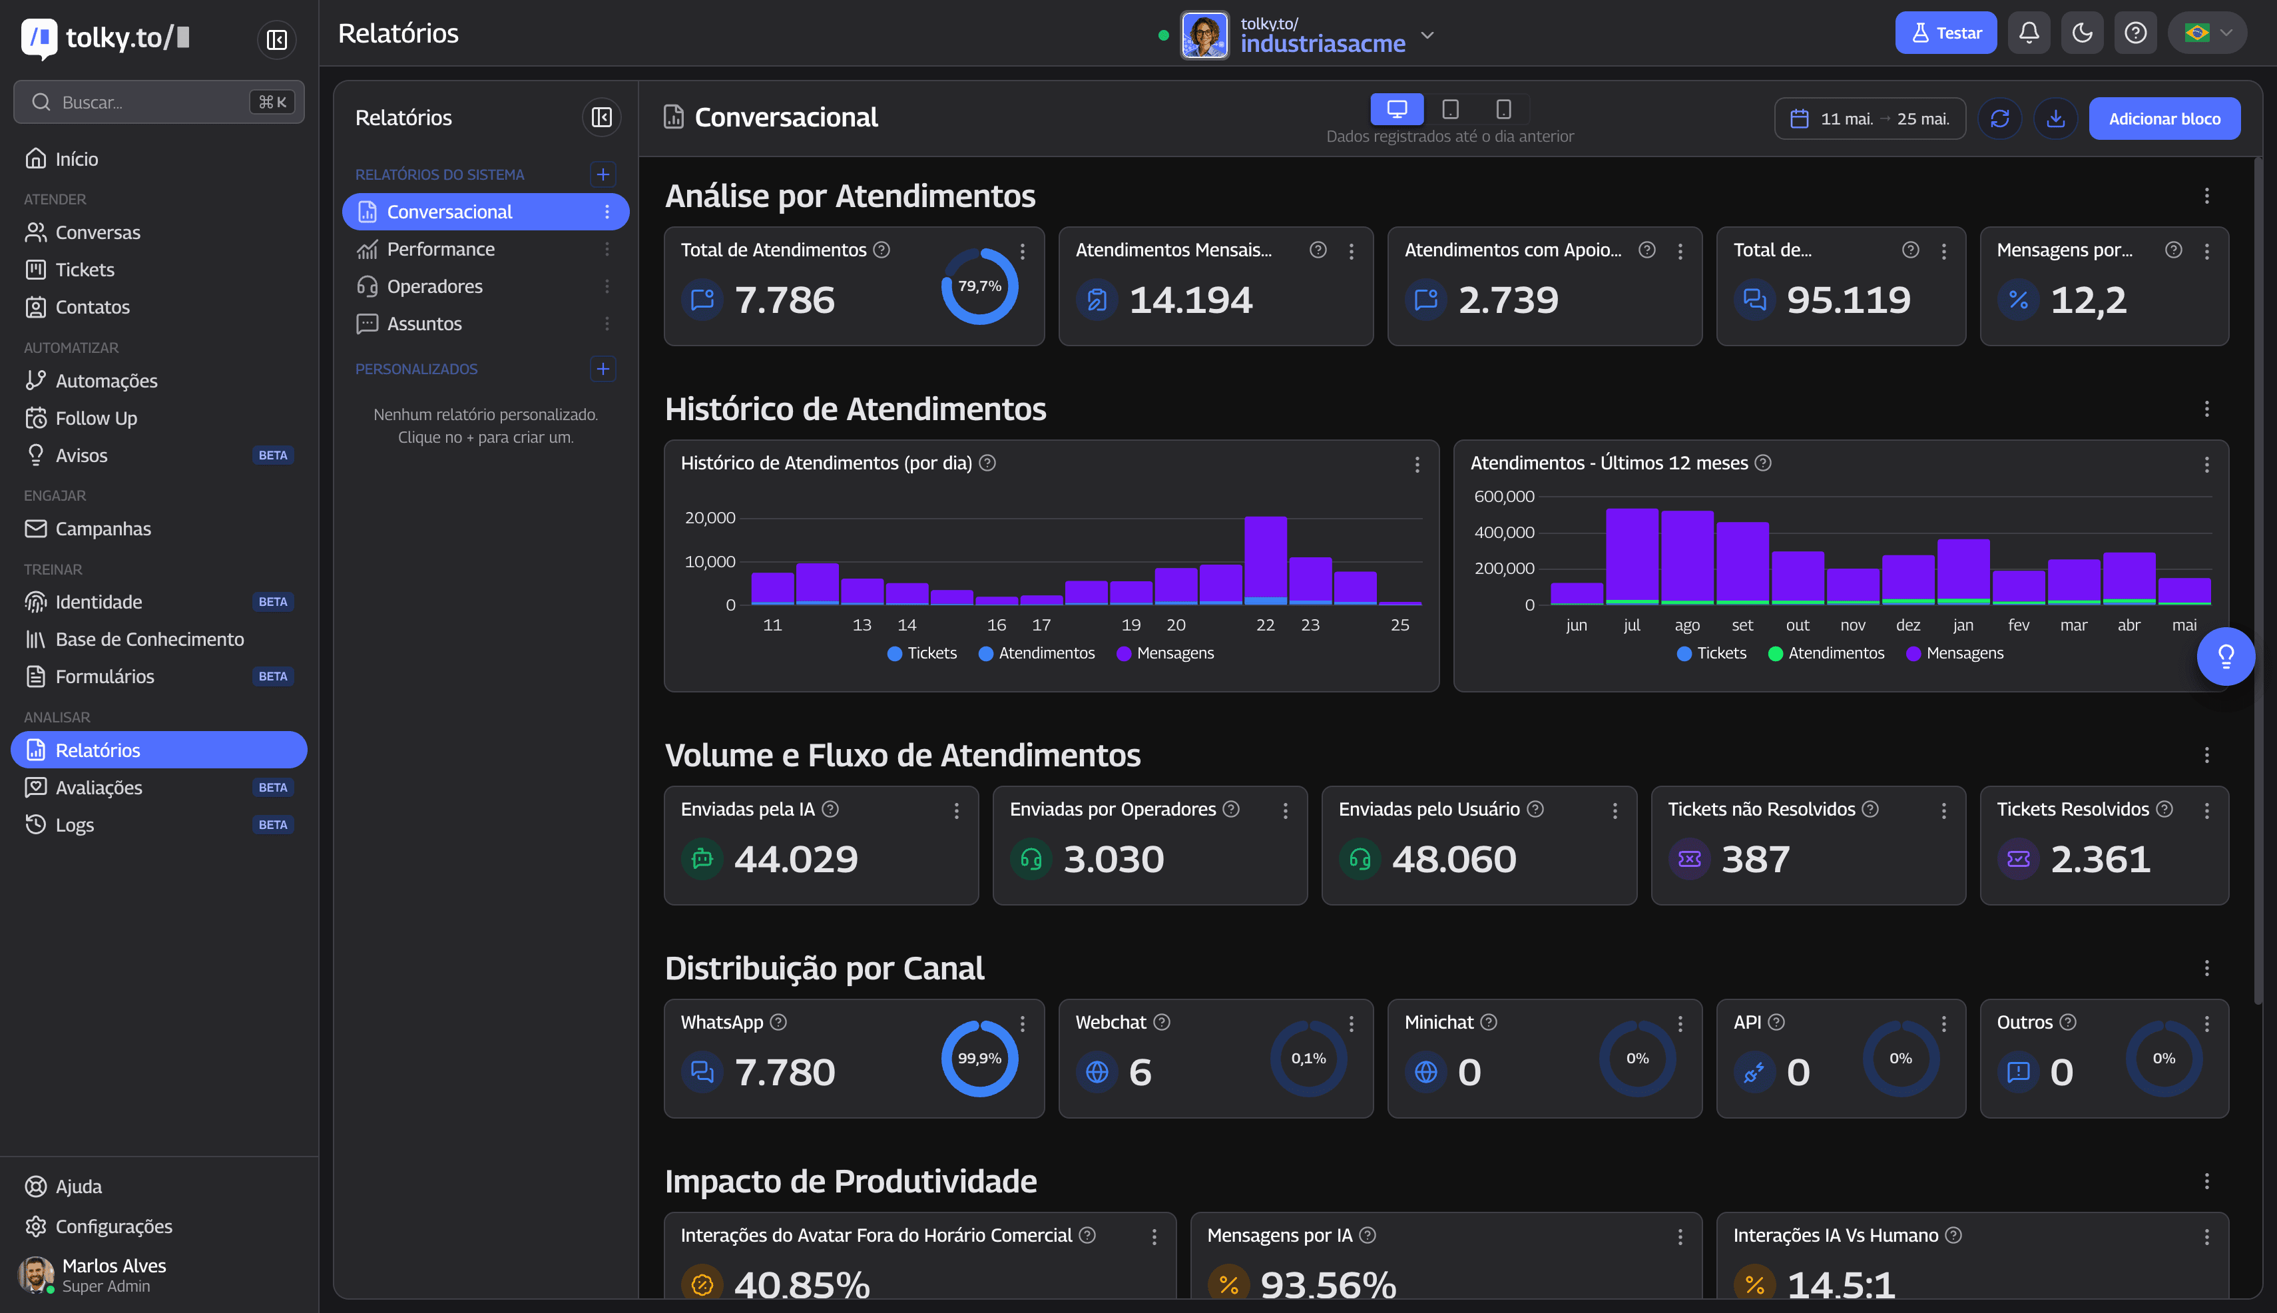Select the Conversacional report
2277x1313 pixels.
[x=485, y=212]
